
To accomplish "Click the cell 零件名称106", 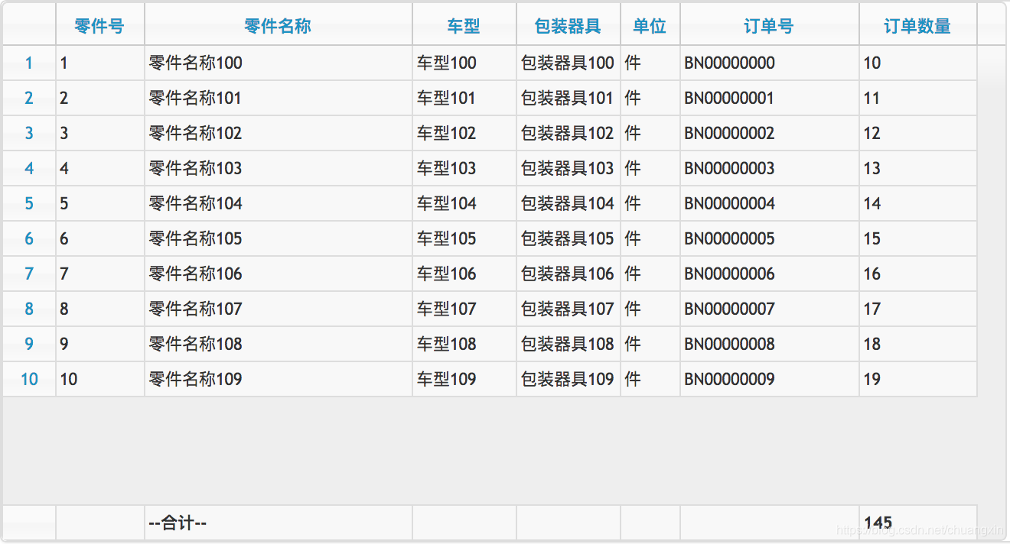I will pyautogui.click(x=279, y=274).
